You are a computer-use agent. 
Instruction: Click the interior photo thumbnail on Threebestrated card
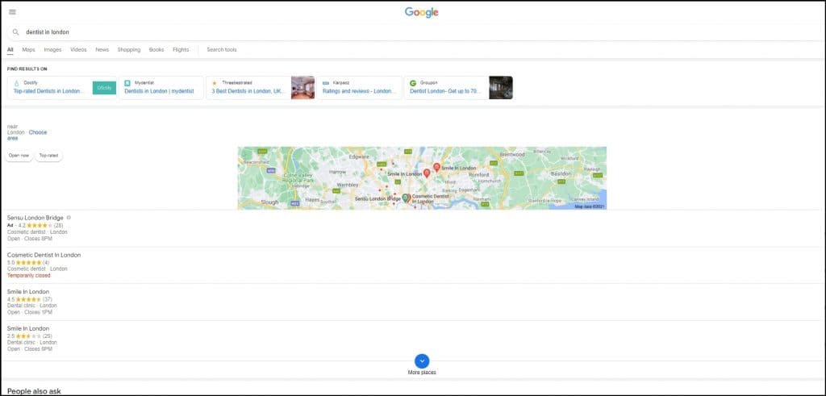[x=302, y=87]
